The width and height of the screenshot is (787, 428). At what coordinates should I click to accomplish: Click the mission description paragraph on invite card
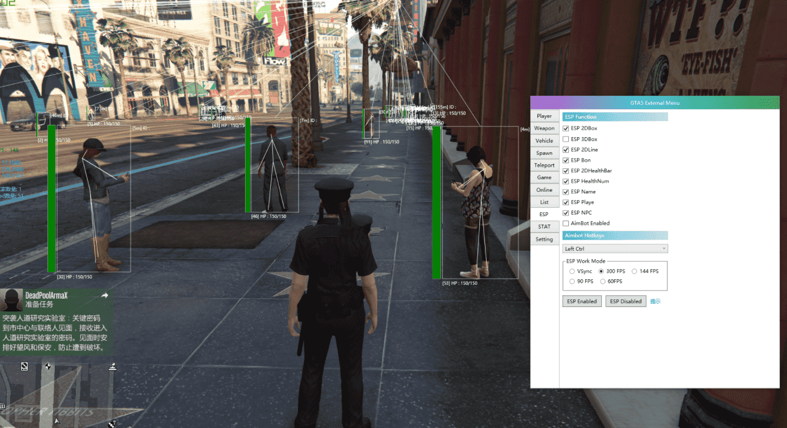coord(55,333)
